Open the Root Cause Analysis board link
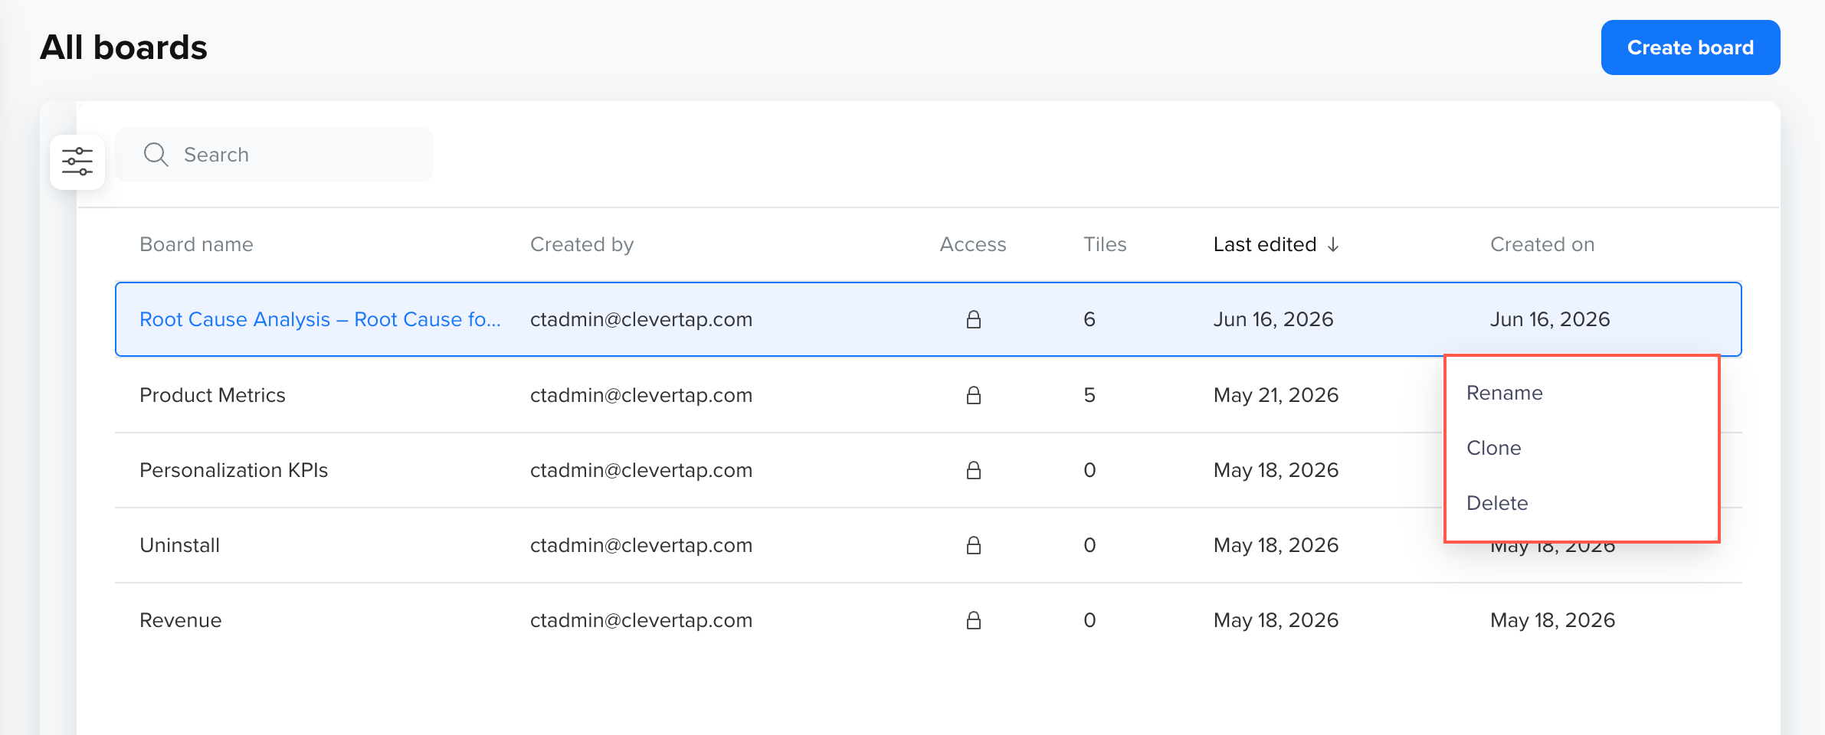Image resolution: width=1825 pixels, height=735 pixels. 320,319
